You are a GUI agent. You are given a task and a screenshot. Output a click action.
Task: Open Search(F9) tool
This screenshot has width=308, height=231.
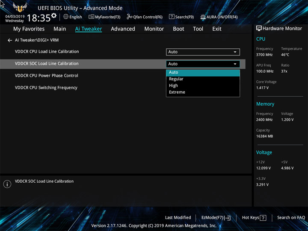click(181, 17)
